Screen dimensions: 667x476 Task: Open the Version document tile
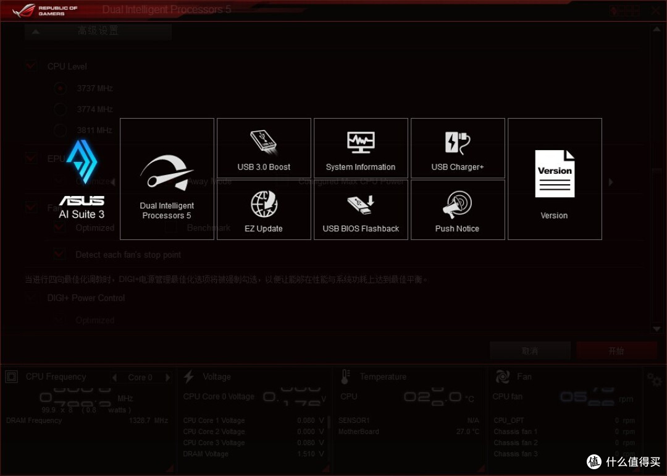point(555,179)
